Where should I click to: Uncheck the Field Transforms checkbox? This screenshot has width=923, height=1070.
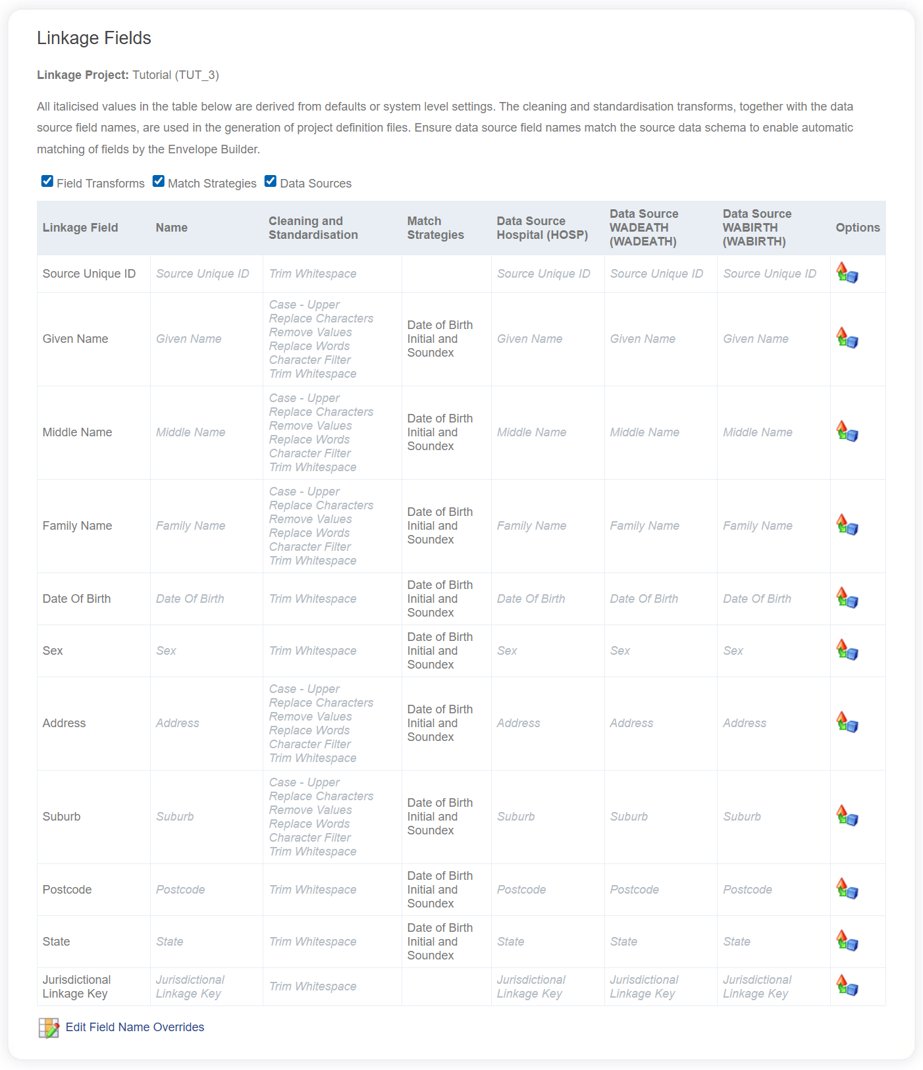point(47,182)
